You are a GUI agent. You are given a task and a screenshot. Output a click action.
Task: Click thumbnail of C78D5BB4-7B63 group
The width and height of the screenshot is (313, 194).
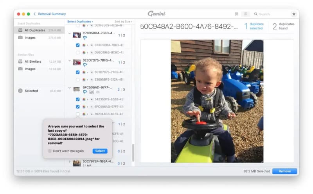[77, 35]
